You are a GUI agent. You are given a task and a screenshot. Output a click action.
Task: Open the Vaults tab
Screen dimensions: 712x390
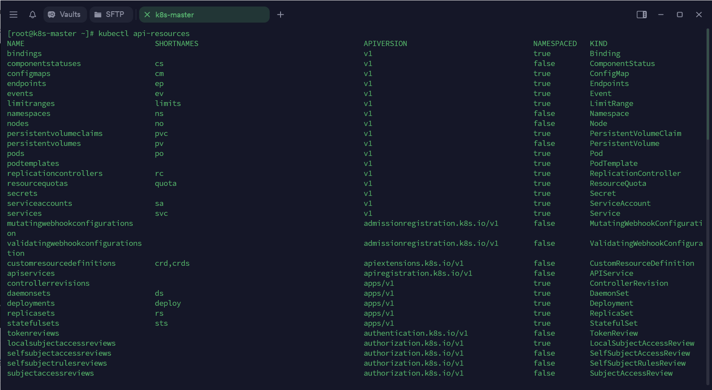pos(65,15)
